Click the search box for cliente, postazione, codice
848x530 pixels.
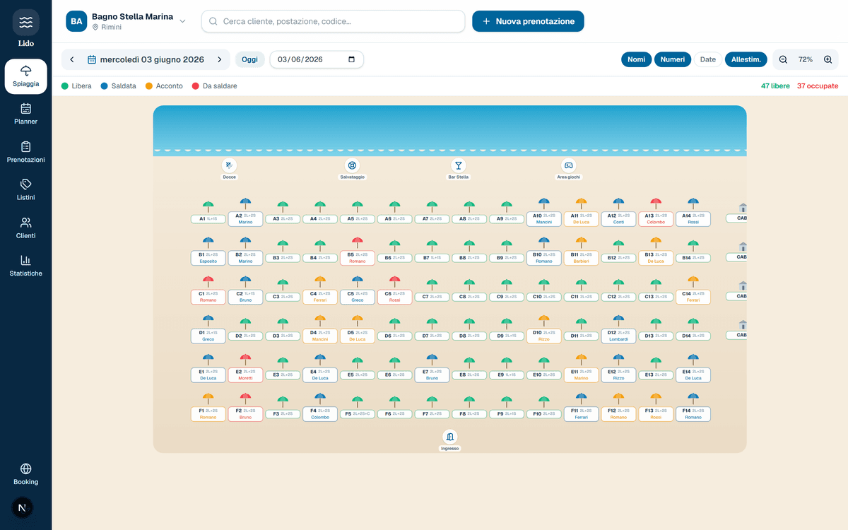(333, 21)
